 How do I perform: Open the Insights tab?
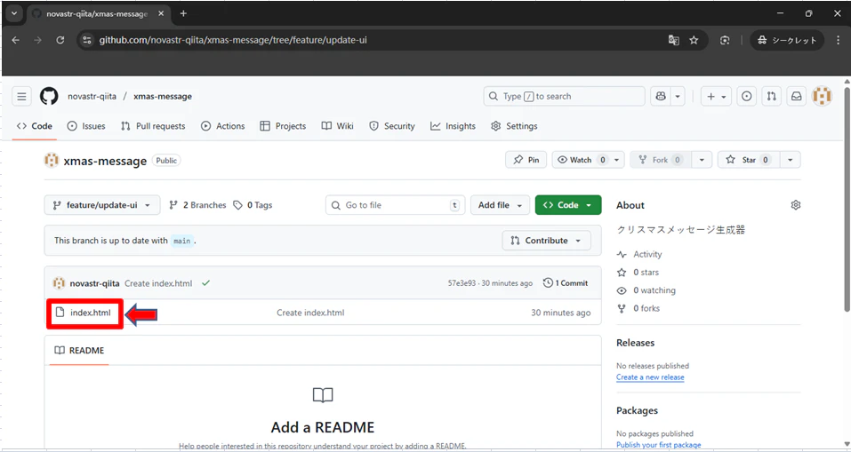(454, 126)
